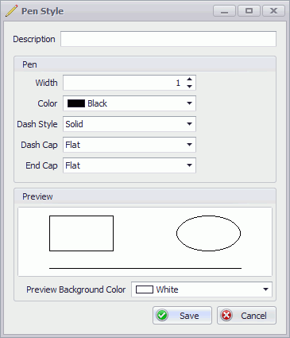Screen dimensions: 290x338
Task: Click the green checkmark Save icon
Action: pos(162,316)
